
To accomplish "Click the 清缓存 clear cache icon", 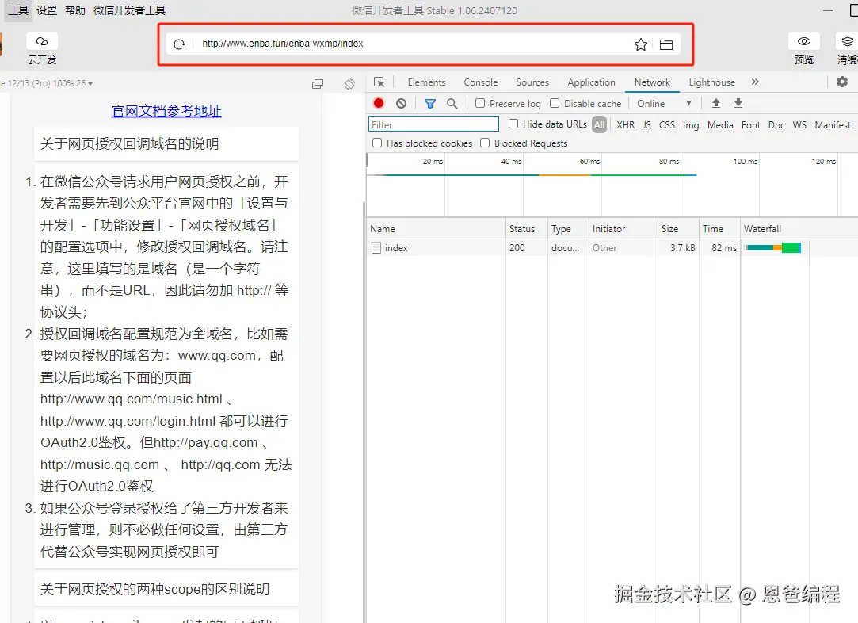I will pyautogui.click(x=846, y=40).
